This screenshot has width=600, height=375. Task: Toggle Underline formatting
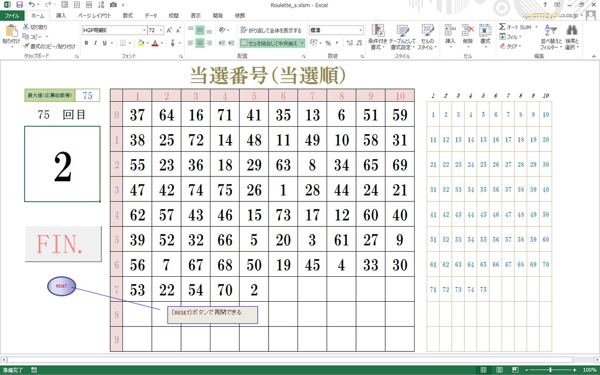coord(105,43)
